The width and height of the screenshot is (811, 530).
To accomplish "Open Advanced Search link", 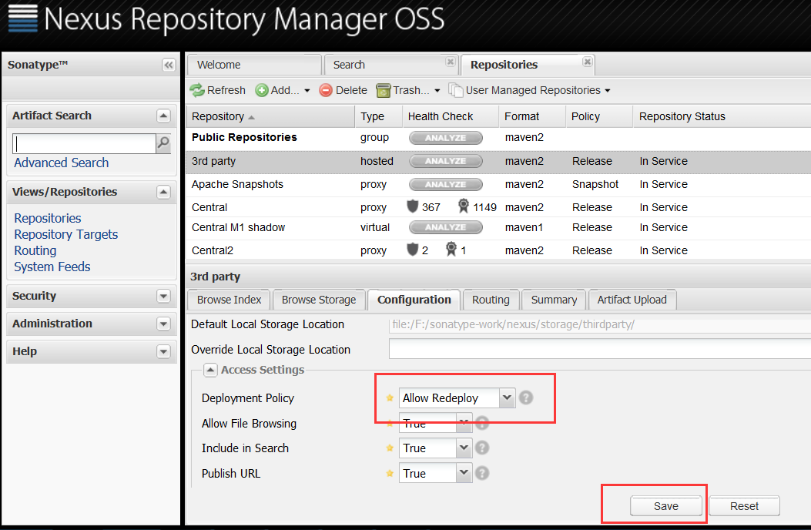I will coord(62,163).
